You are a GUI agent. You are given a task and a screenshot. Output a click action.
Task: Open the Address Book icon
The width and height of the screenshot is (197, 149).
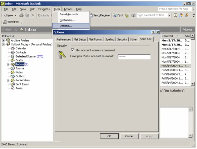coord(133,15)
